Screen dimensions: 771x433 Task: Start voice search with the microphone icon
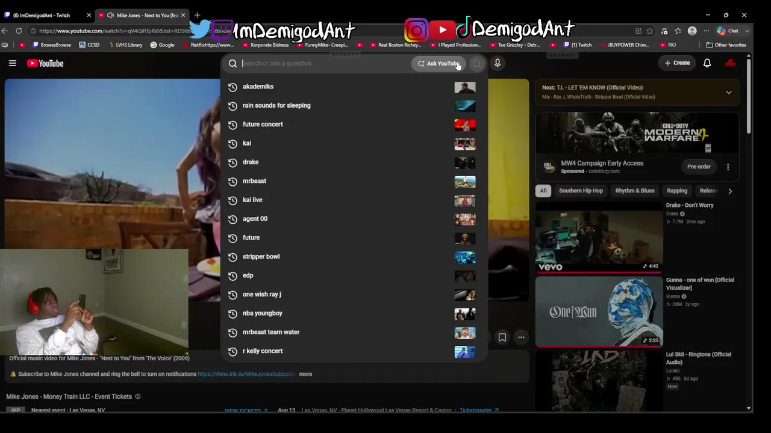tap(498, 63)
